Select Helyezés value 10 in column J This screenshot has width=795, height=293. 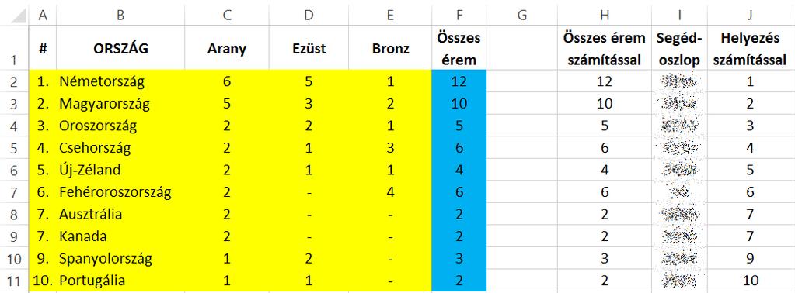click(750, 281)
